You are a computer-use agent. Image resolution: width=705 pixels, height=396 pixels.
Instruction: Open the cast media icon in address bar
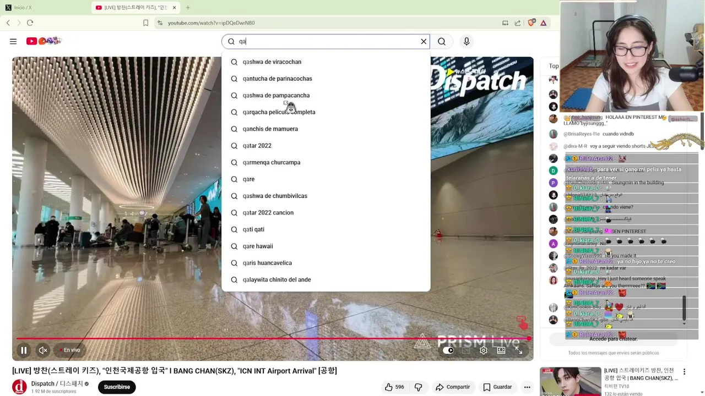505,23
